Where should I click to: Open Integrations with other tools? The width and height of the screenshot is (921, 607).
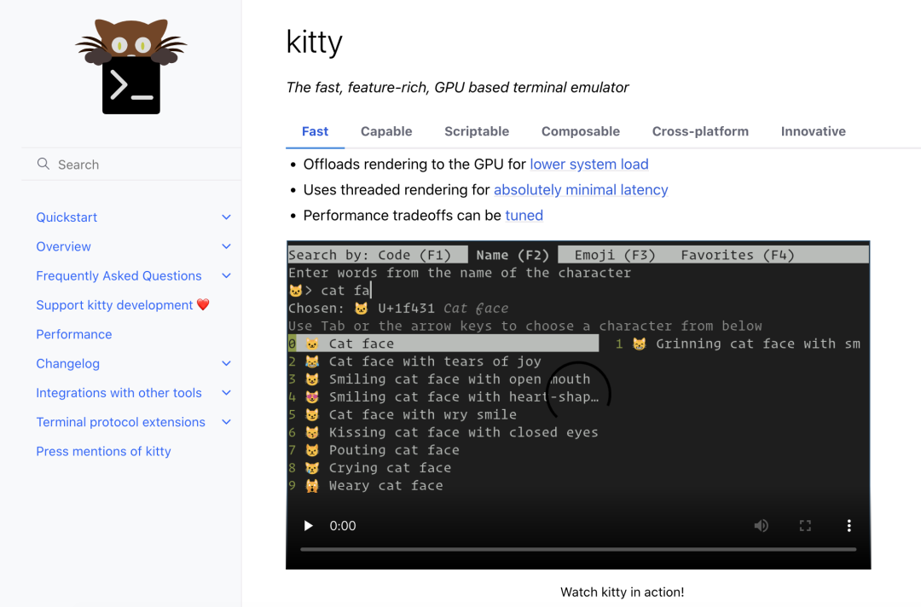point(119,393)
